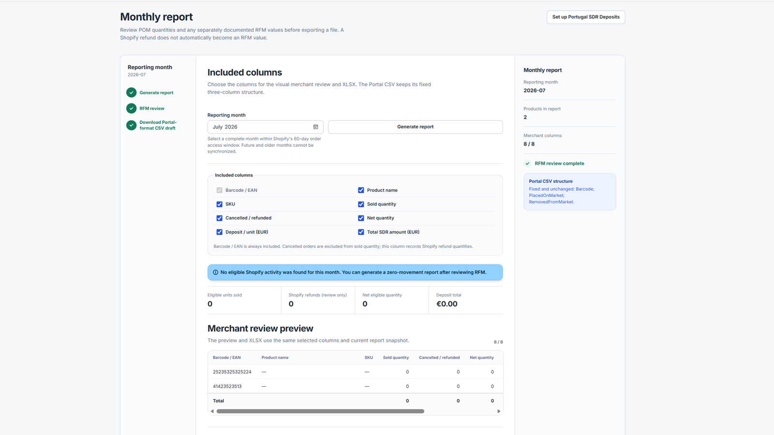774x435 pixels.
Task: Click the Total row label
Action: pos(219,401)
